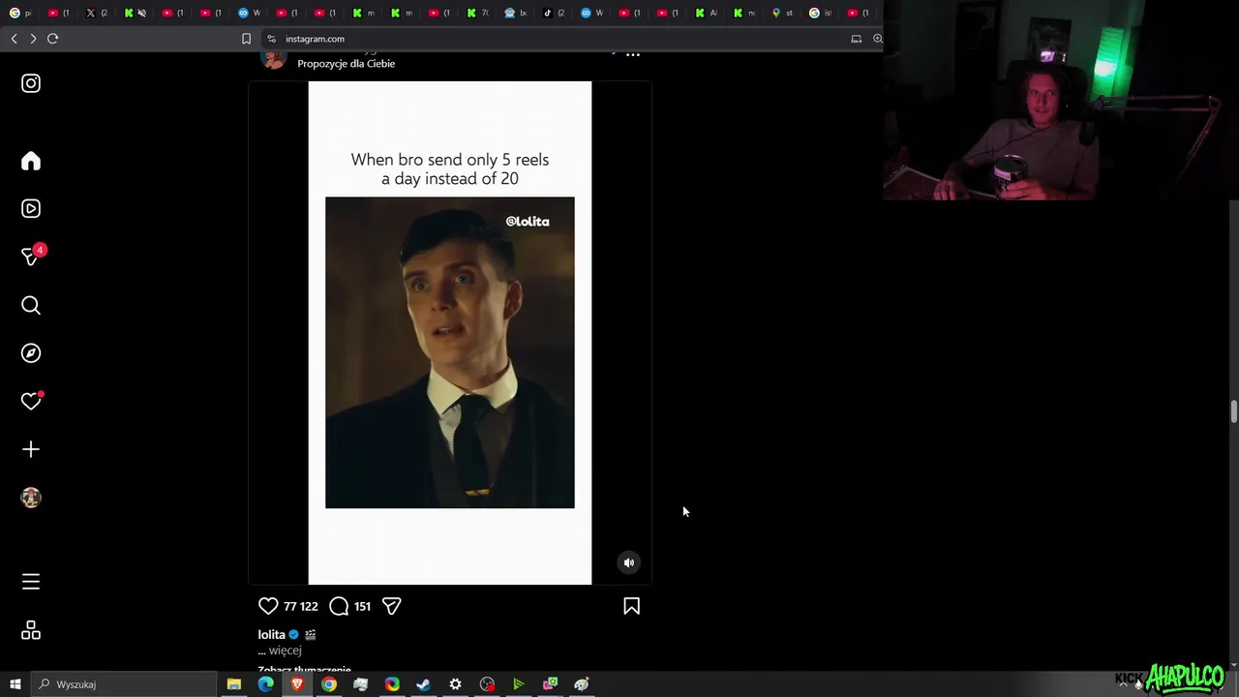Open the Explore compass icon
The width and height of the screenshot is (1239, 697).
31,353
